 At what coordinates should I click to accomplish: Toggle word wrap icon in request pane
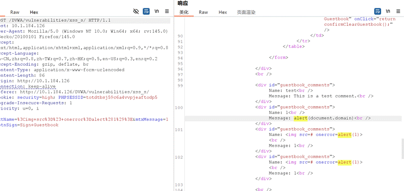(146, 11)
